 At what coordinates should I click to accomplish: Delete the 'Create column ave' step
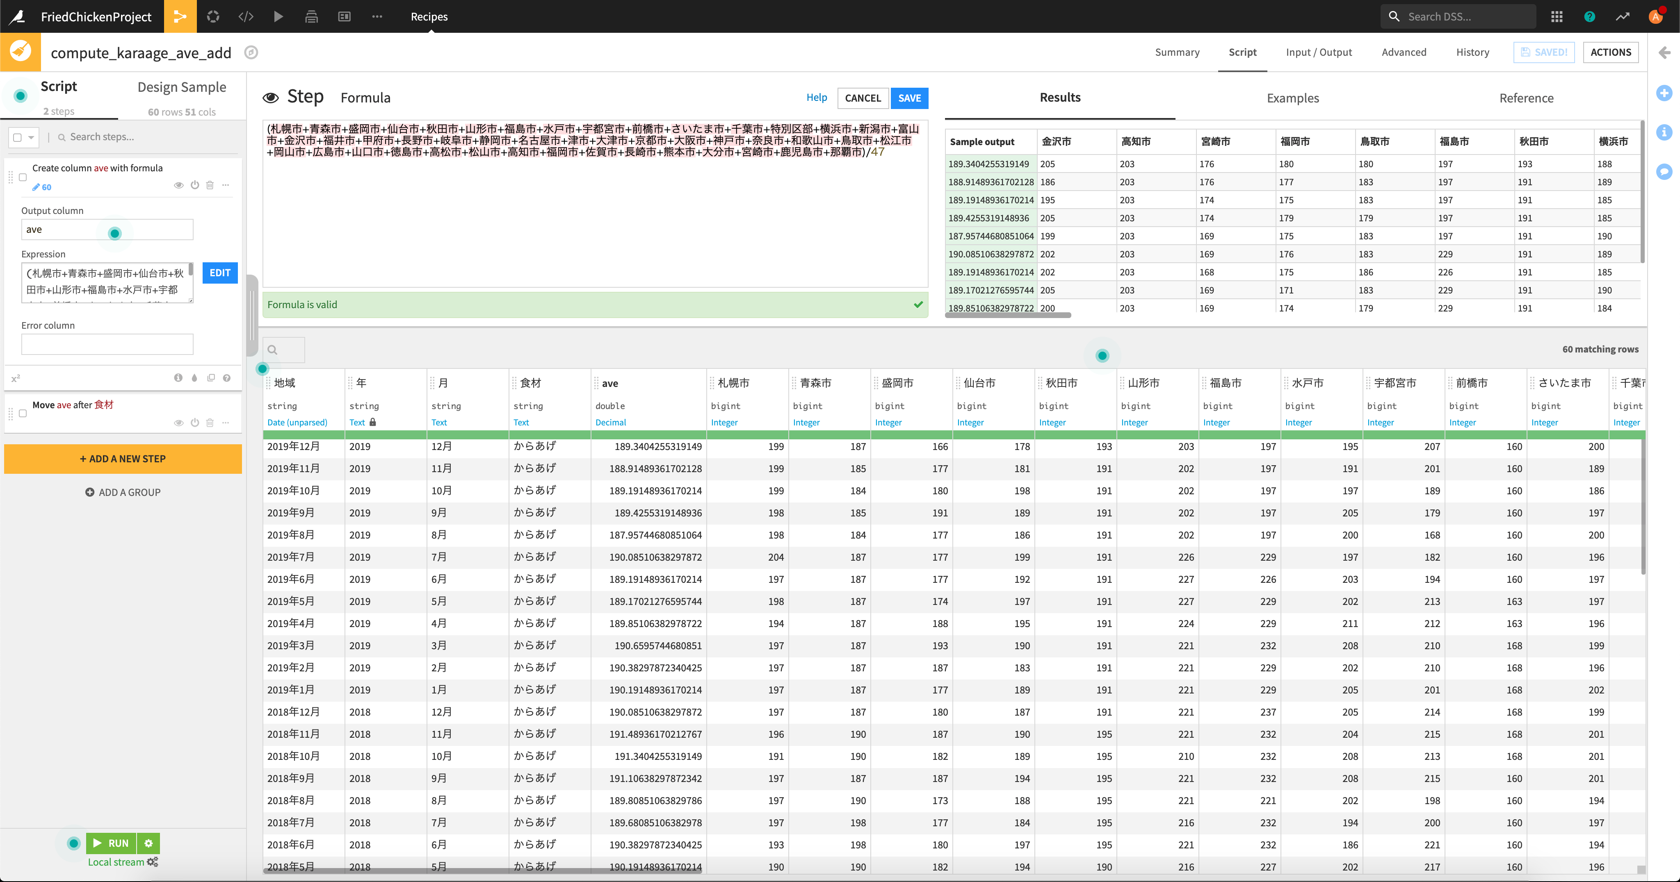[210, 185]
